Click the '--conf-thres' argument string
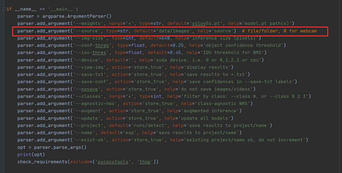The height and width of the screenshot is (173, 342). pos(92,45)
